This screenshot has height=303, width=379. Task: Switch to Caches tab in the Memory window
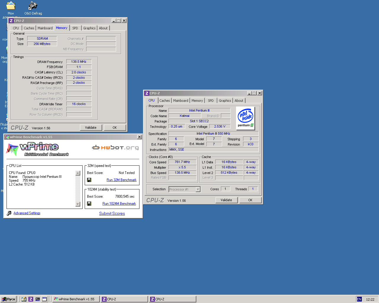(x=29, y=28)
